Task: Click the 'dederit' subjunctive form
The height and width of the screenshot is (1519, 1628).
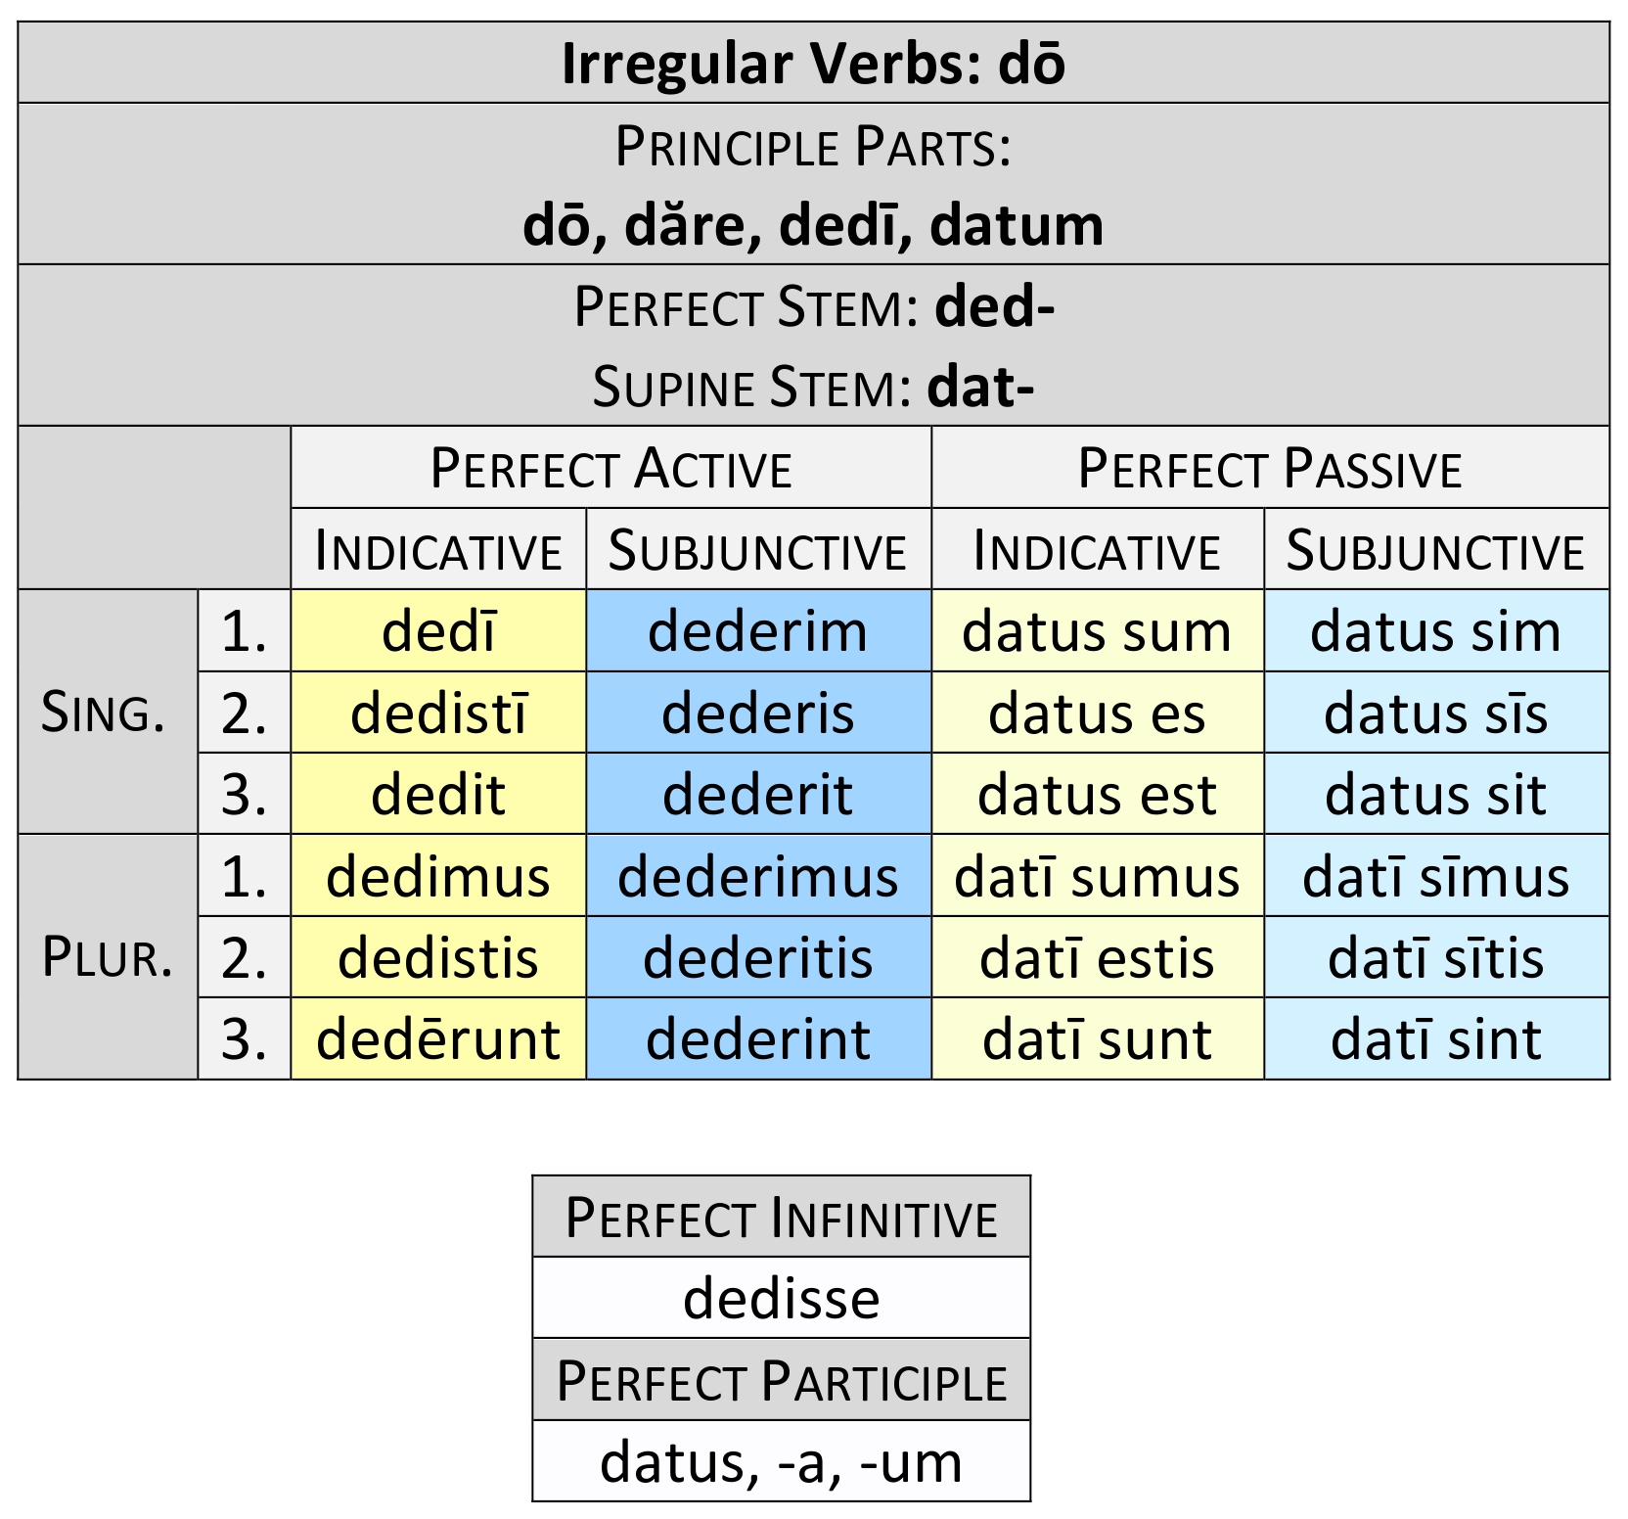Action: (757, 795)
